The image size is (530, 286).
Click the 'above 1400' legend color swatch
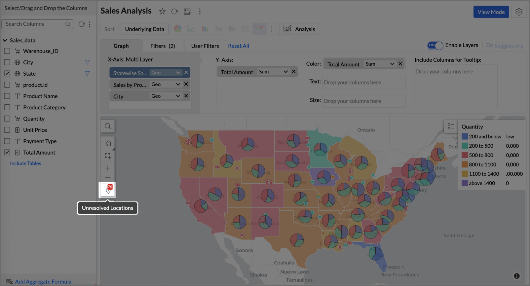point(465,183)
